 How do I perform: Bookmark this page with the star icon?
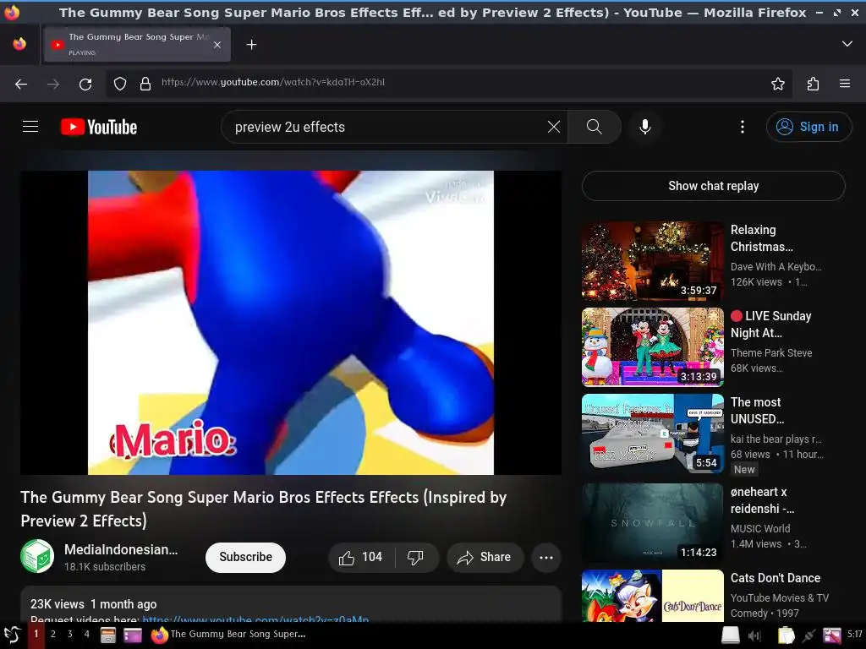[x=778, y=84]
